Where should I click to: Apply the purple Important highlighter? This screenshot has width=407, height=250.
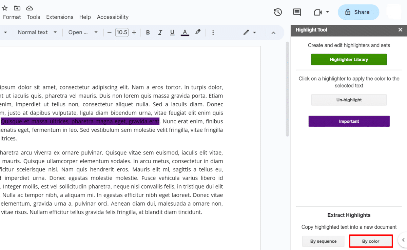349,121
